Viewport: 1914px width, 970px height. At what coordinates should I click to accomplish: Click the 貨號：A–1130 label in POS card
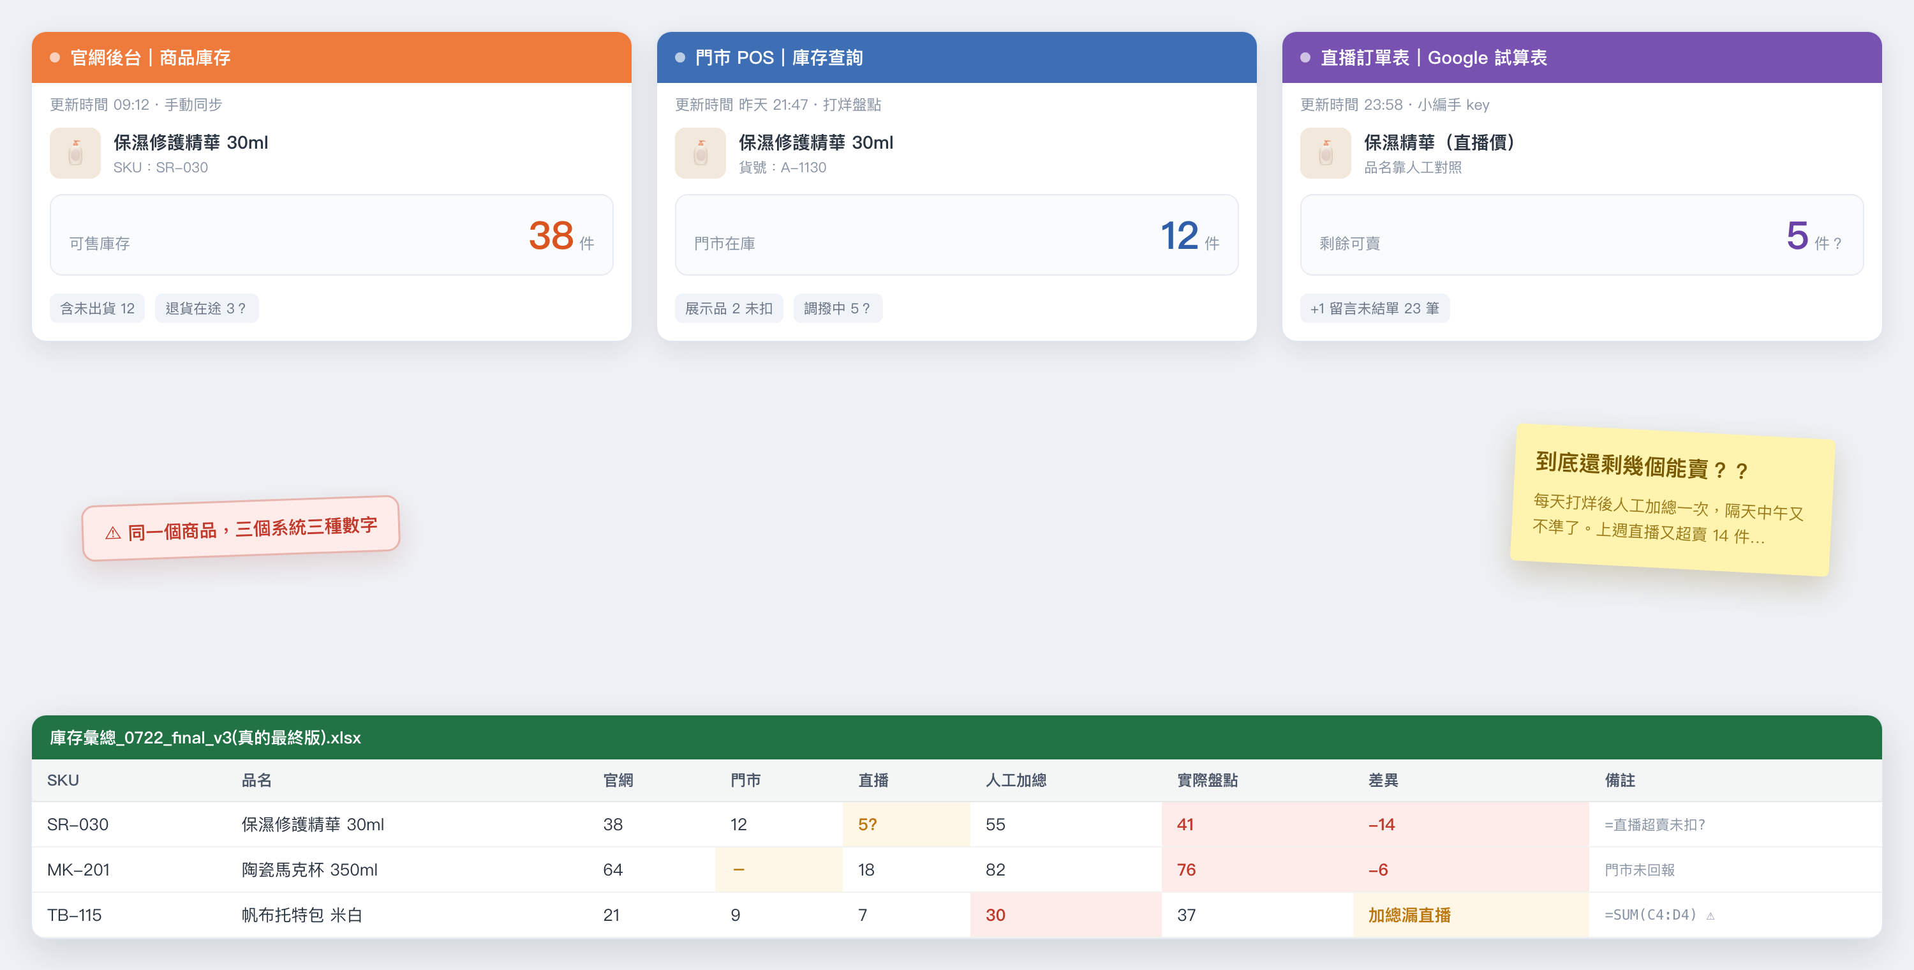(782, 167)
